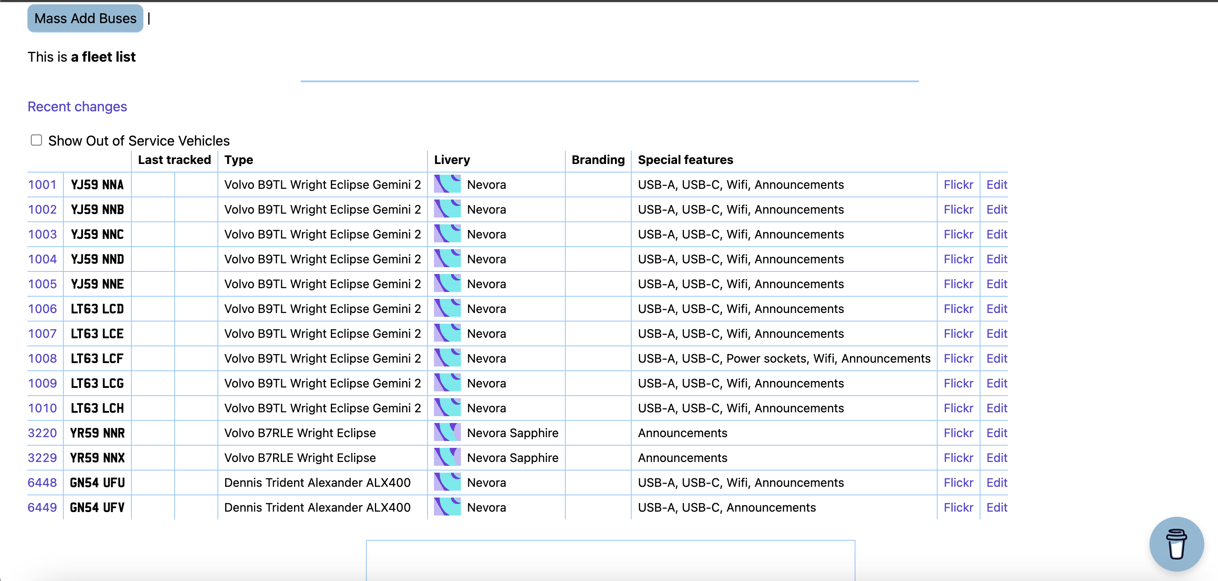
Task: Click the Mass Add Buses button
Action: click(85, 18)
